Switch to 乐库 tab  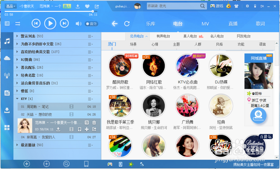tap(151, 24)
